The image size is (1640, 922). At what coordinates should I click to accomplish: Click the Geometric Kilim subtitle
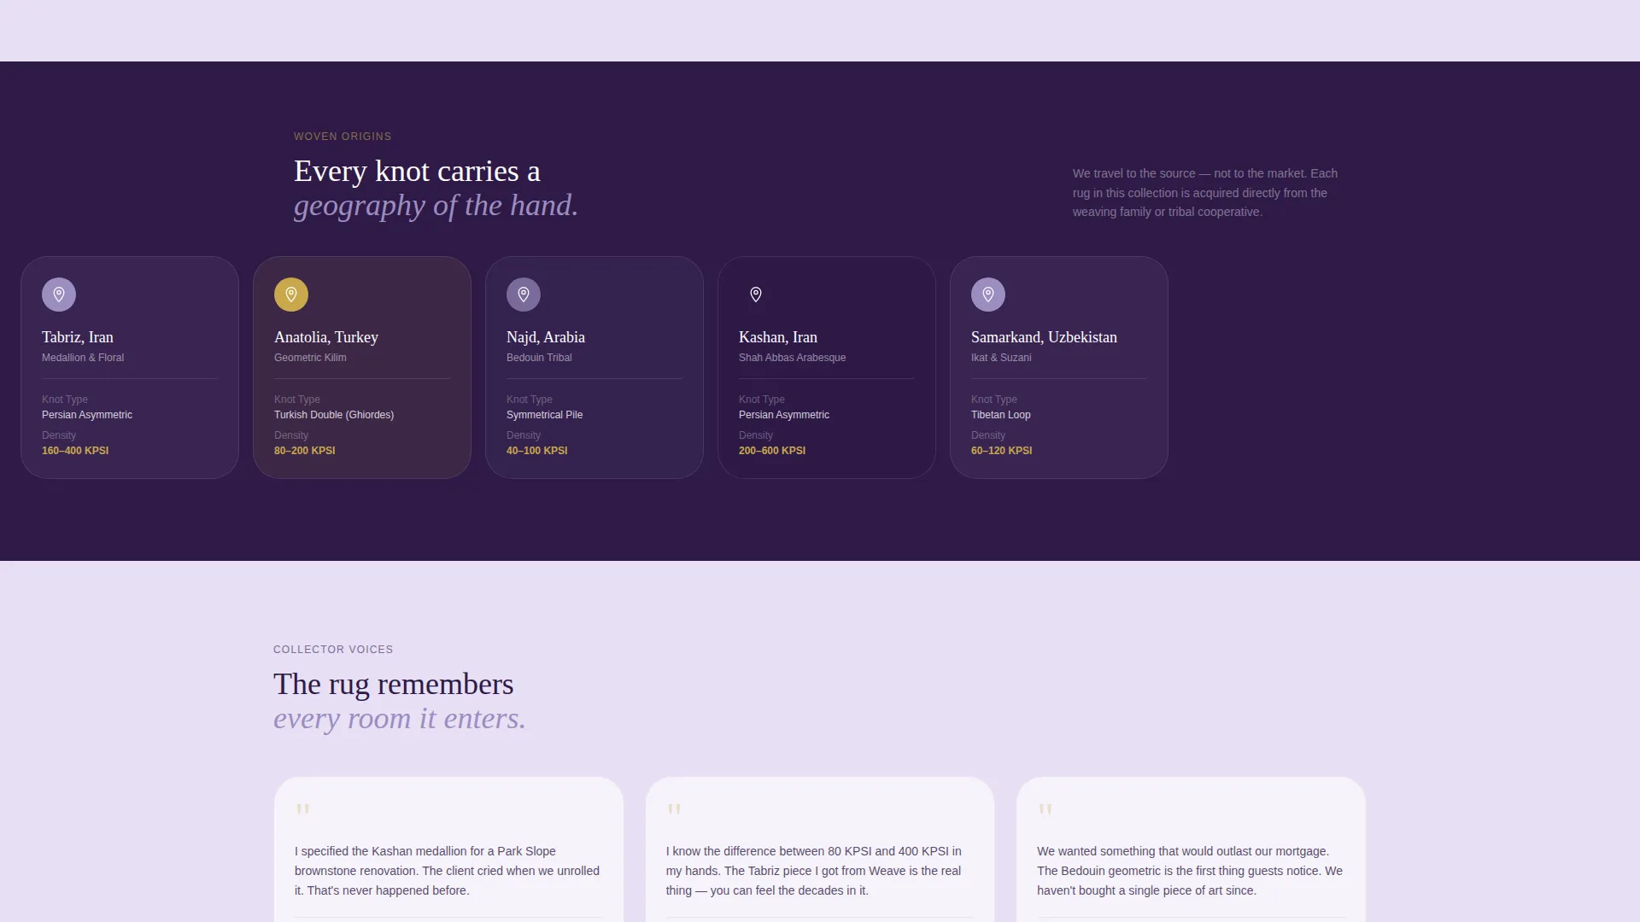pos(310,358)
